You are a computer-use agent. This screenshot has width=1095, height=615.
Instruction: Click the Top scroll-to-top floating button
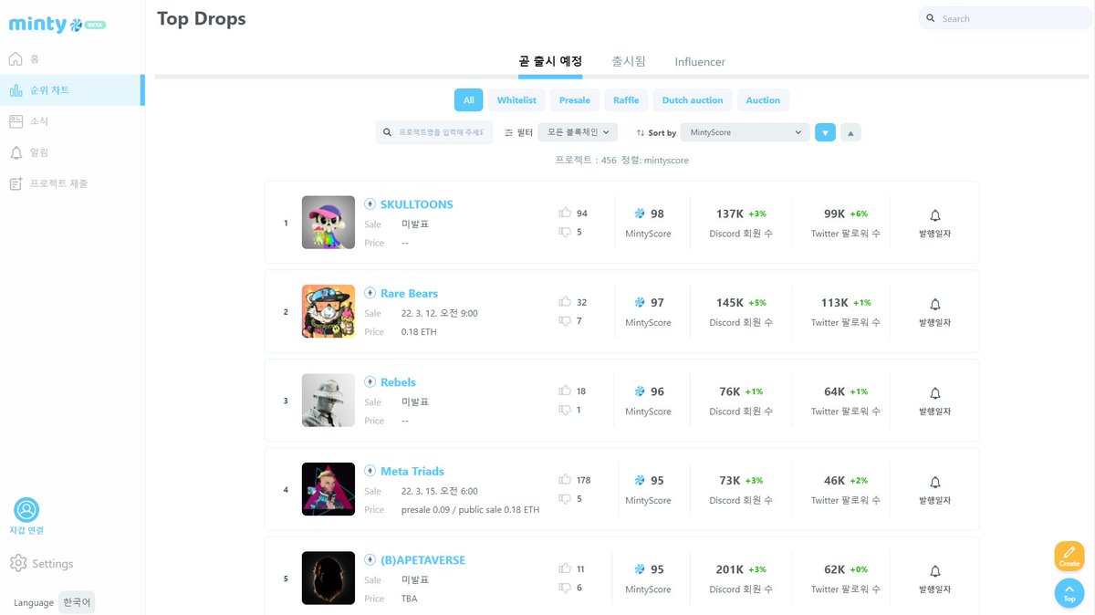pyautogui.click(x=1069, y=593)
